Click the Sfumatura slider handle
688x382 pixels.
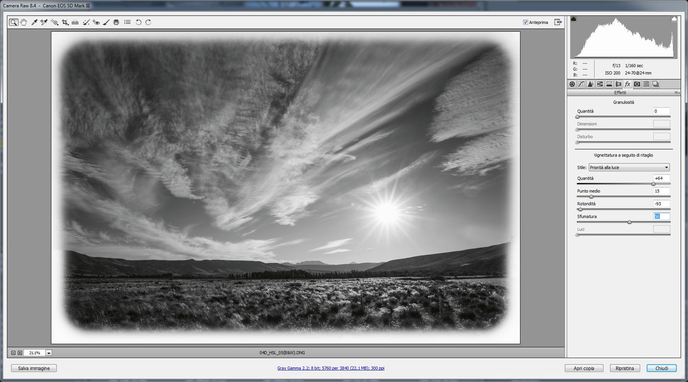[629, 222]
